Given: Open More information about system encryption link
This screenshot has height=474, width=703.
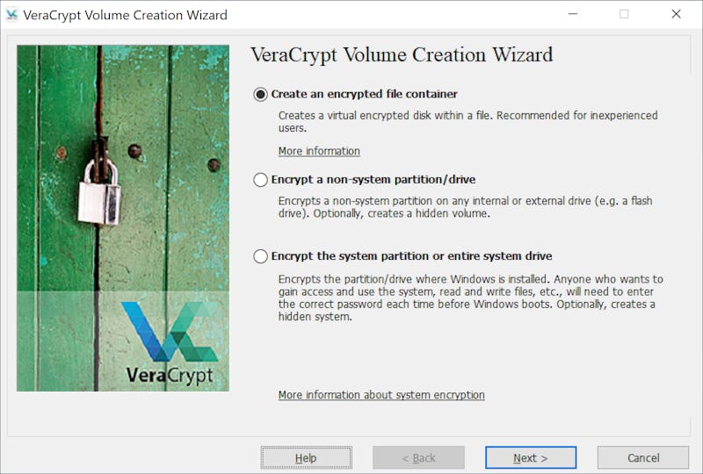Looking at the screenshot, I should [381, 395].
